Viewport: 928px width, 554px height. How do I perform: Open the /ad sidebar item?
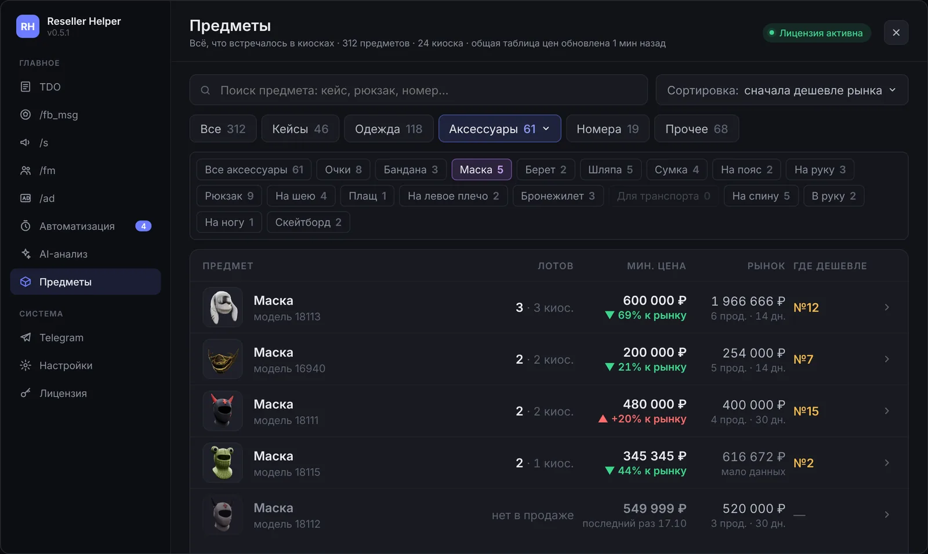click(85, 198)
